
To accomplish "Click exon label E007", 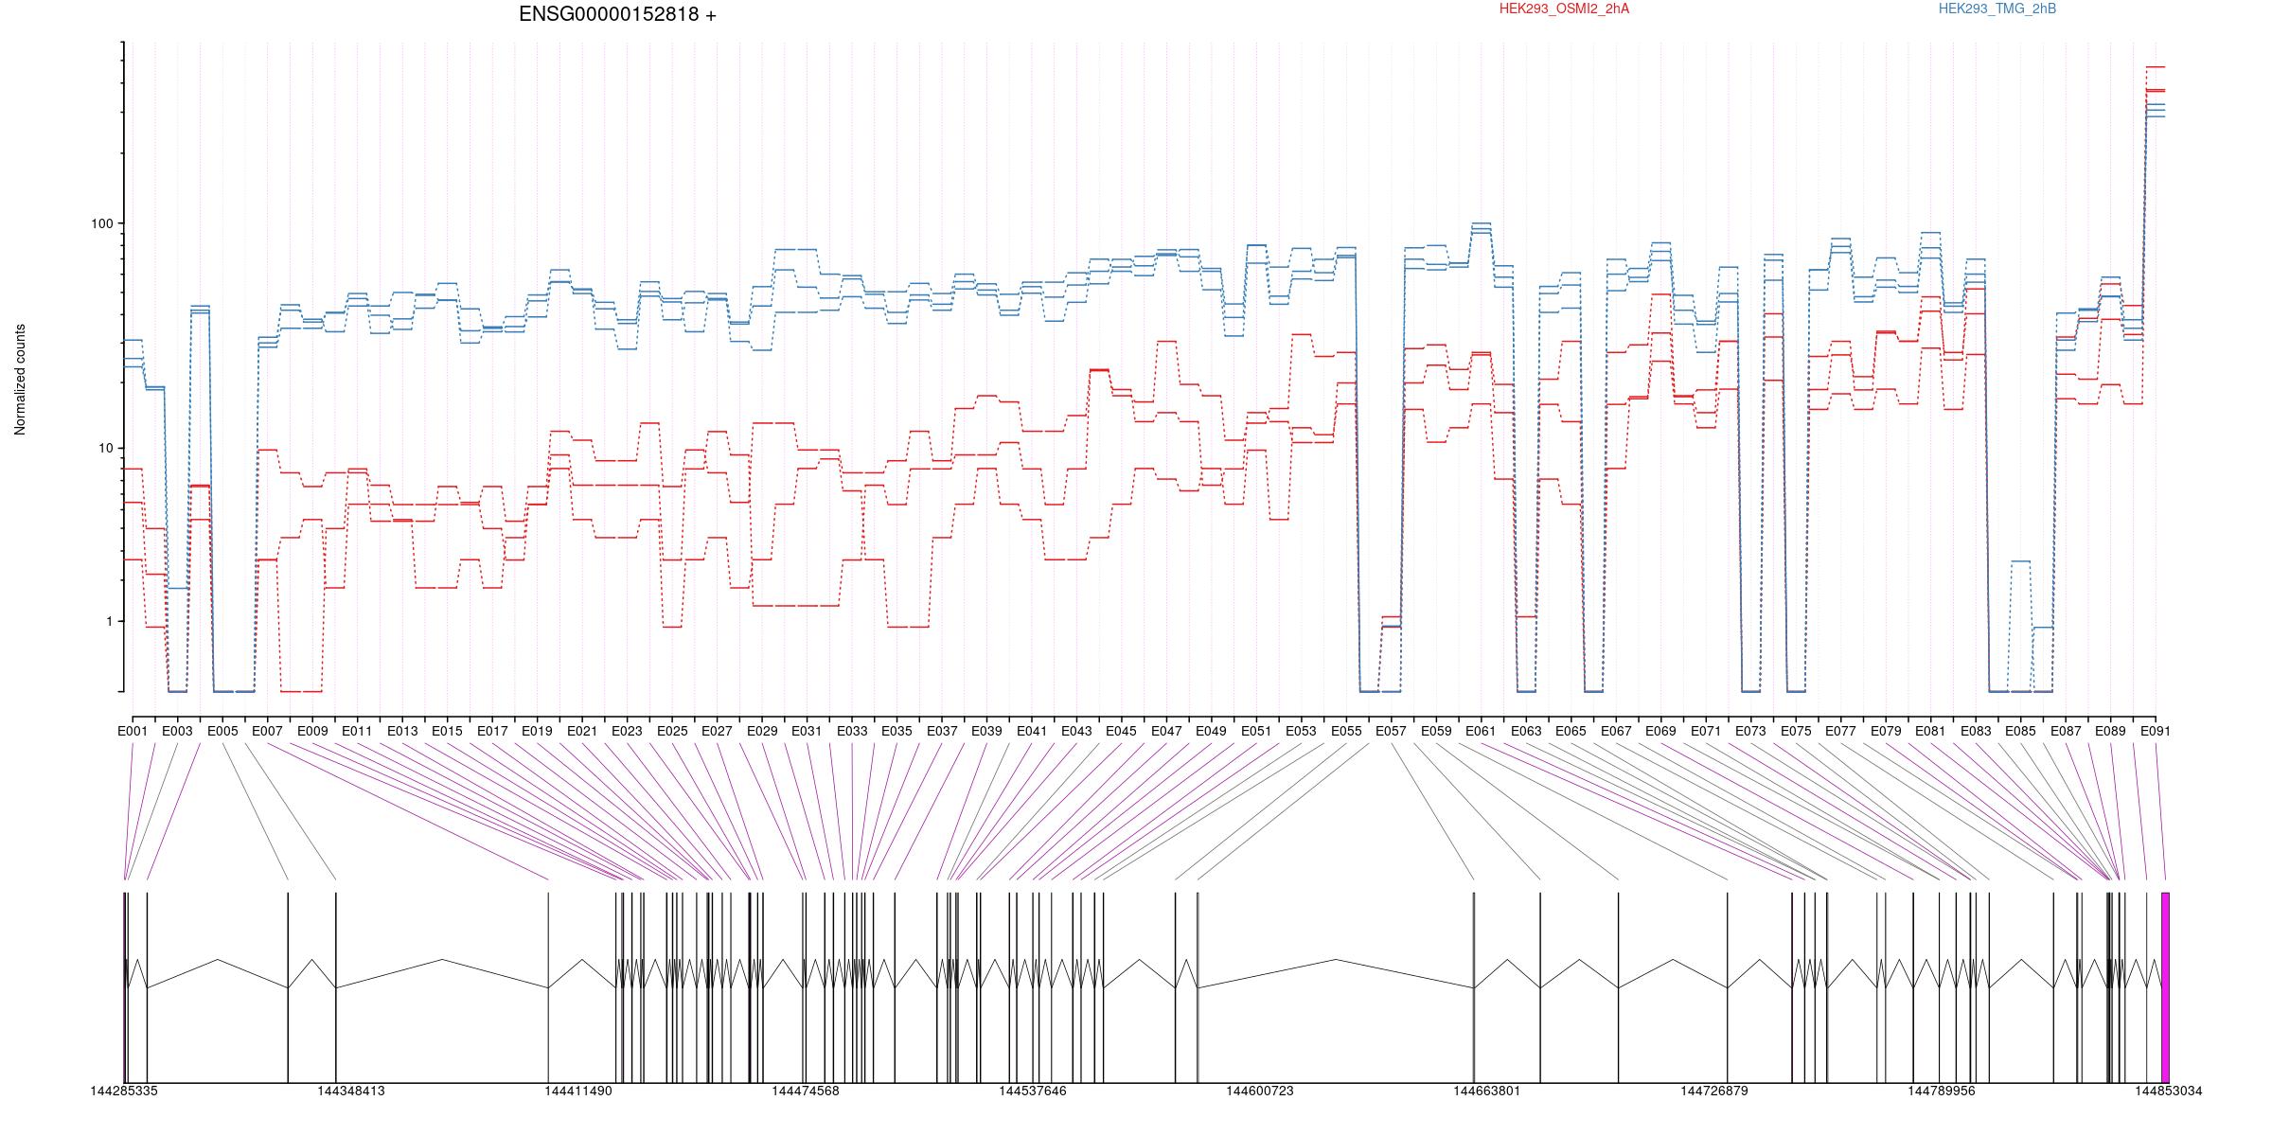I will click(x=267, y=731).
